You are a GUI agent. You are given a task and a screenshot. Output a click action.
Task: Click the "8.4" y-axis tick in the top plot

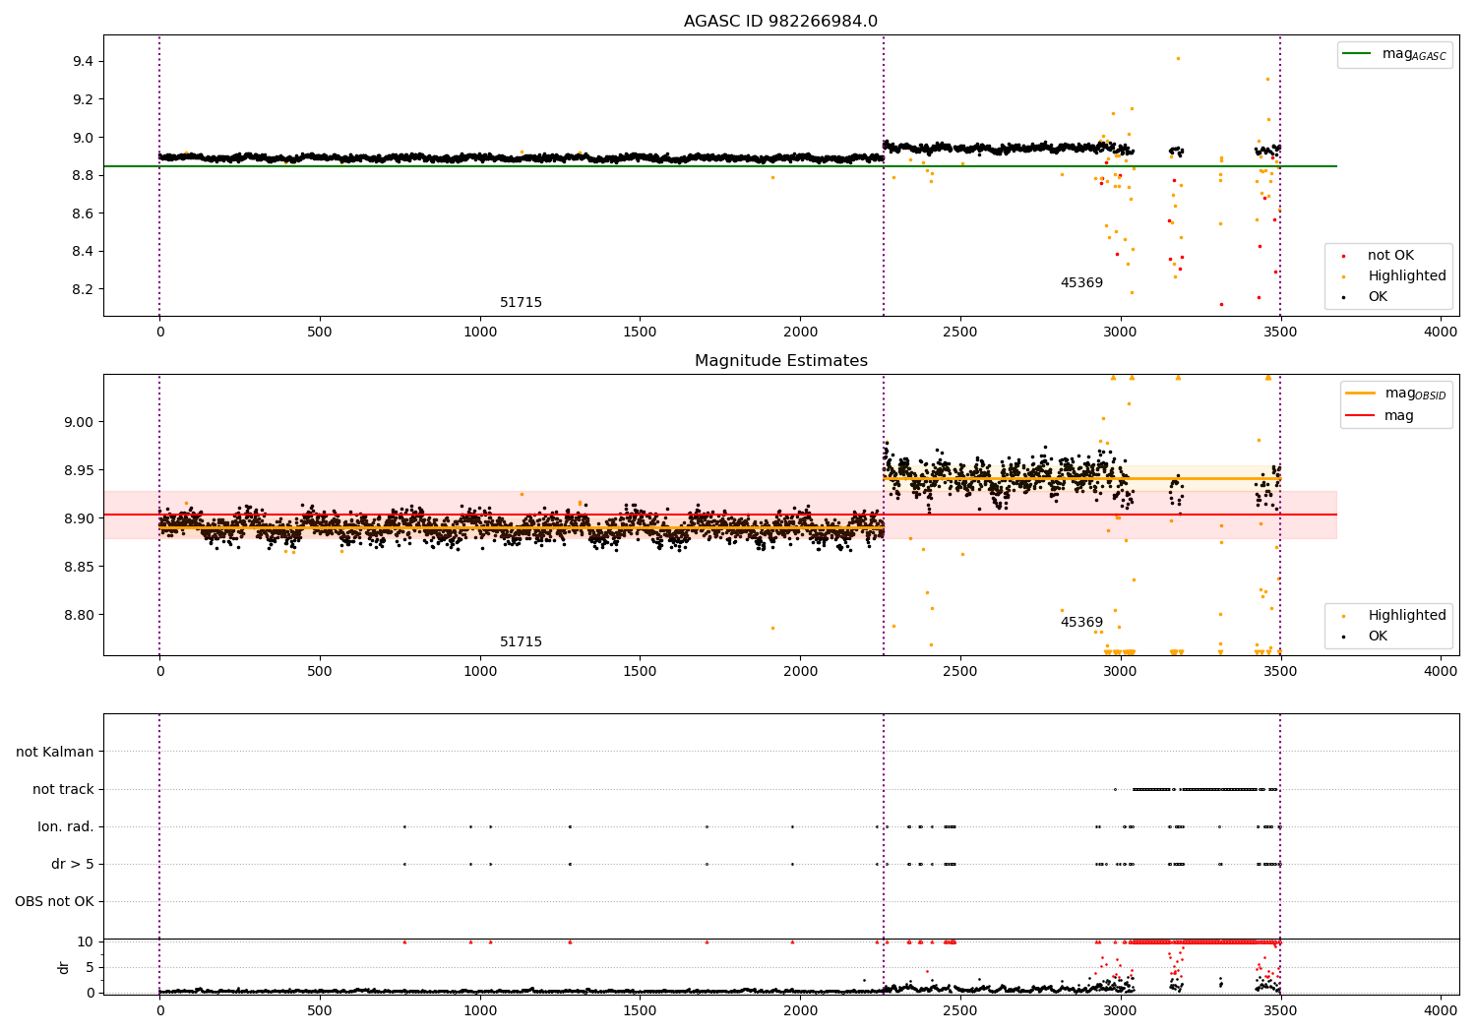tap(84, 252)
